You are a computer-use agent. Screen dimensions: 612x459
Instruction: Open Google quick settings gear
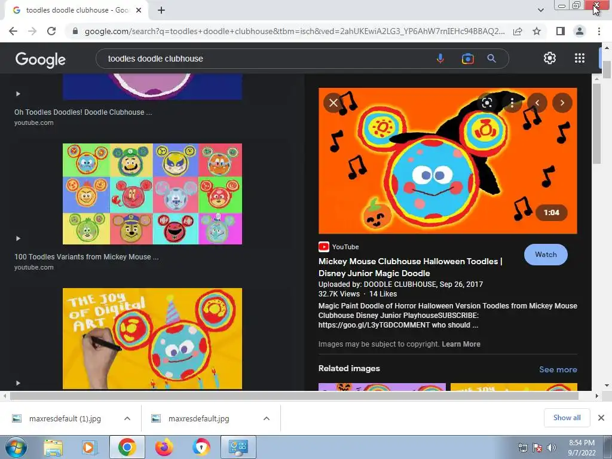click(550, 58)
